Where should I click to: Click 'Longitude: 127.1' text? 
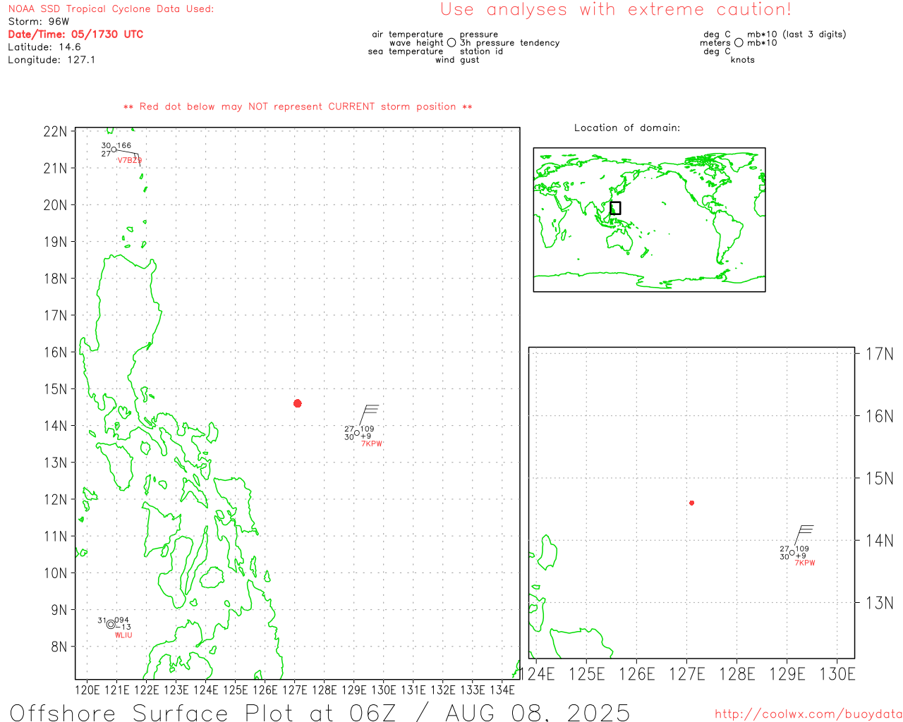coord(51,60)
